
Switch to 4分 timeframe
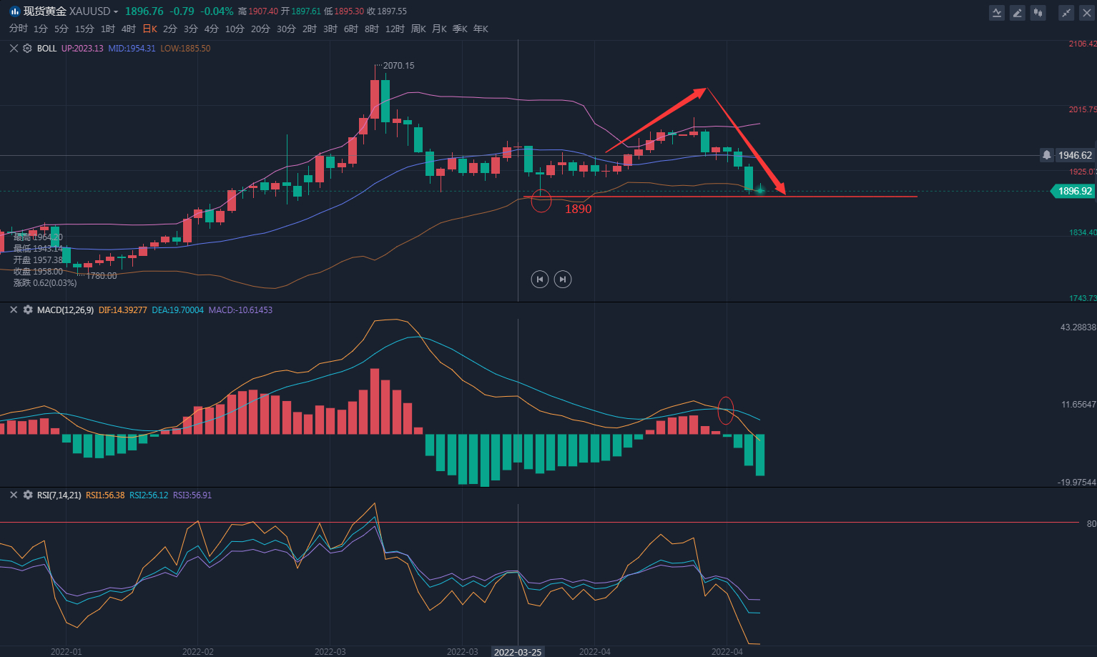(212, 29)
